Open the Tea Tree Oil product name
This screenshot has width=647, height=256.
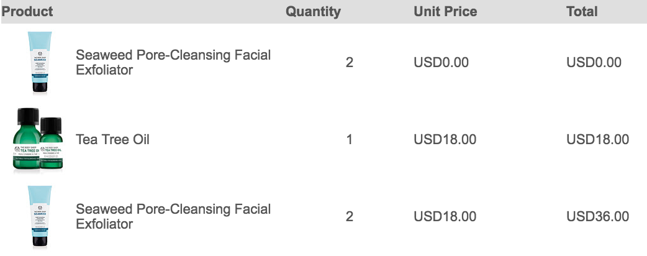(x=112, y=139)
